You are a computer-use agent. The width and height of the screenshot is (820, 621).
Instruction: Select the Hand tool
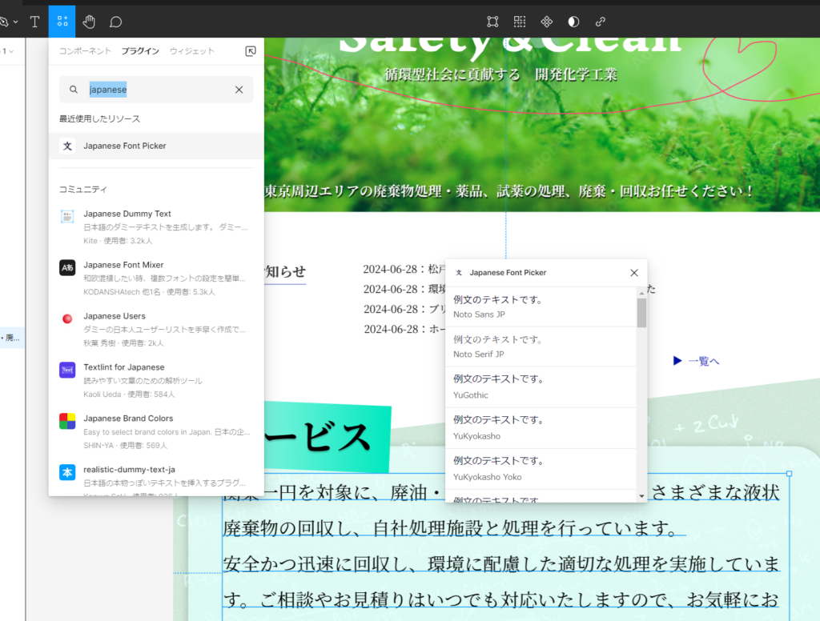[x=89, y=22]
